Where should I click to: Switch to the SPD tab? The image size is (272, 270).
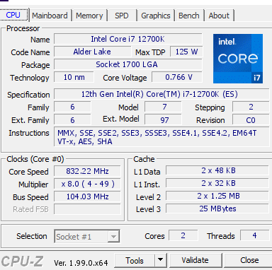coord(122,16)
